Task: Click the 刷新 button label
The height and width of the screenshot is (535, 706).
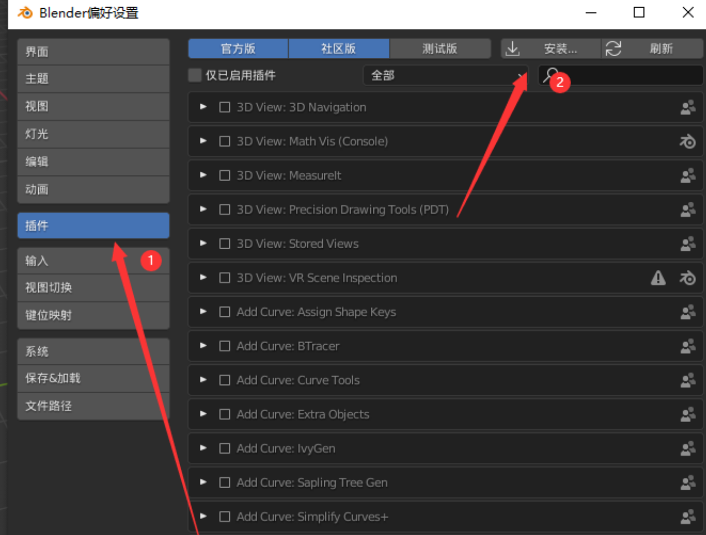Action: (661, 49)
